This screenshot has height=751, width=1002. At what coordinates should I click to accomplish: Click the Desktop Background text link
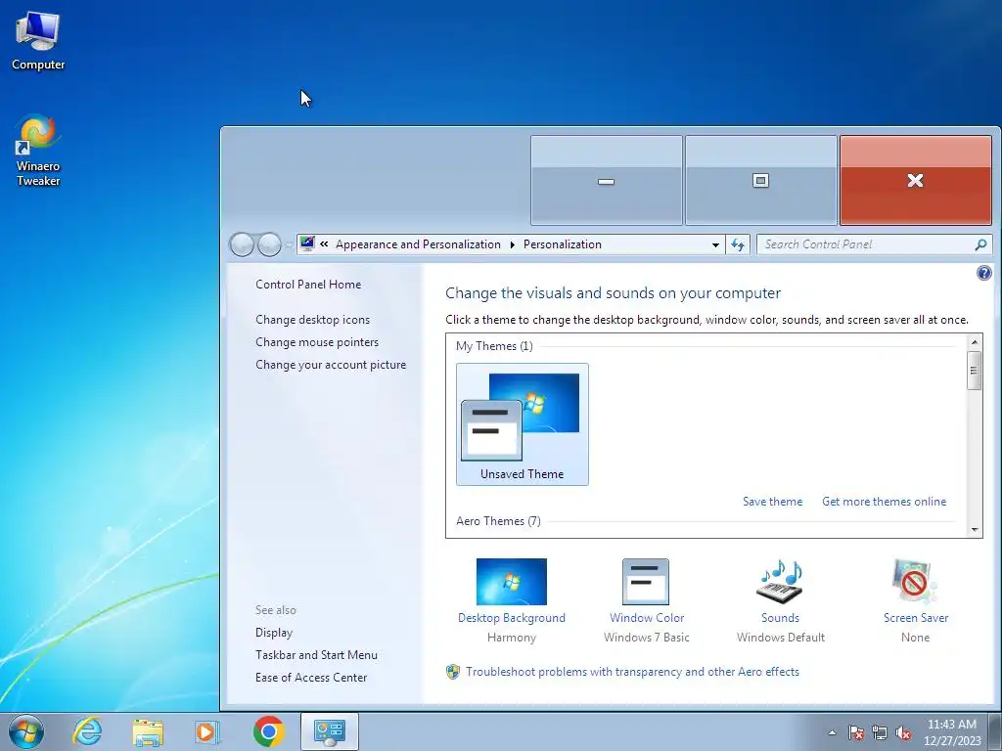tap(511, 618)
